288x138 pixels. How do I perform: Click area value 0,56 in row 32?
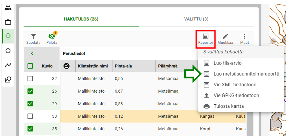coord(119,79)
